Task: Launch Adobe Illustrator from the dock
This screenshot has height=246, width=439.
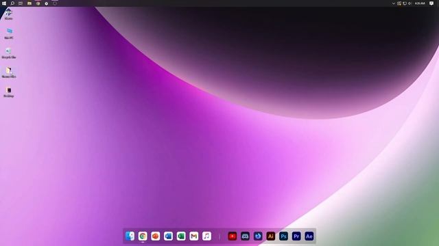Action: point(271,236)
